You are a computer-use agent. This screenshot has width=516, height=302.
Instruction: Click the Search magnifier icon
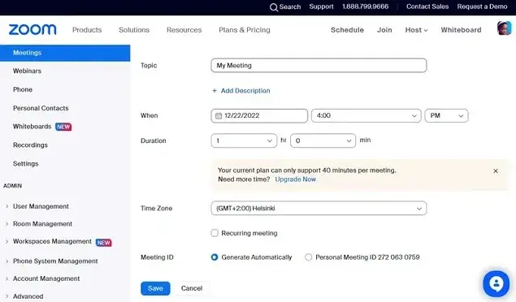tap(274, 7)
